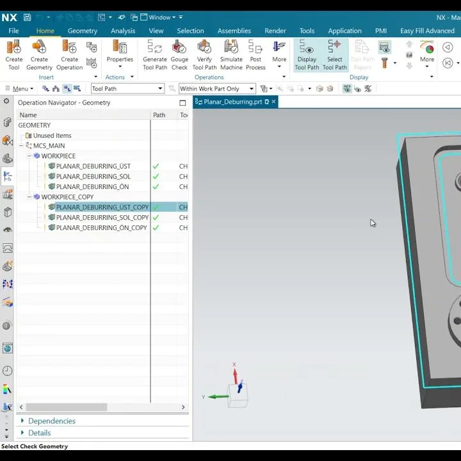461x461 pixels.
Task: Open the History clock icon in the sidebar
Action: click(7, 371)
